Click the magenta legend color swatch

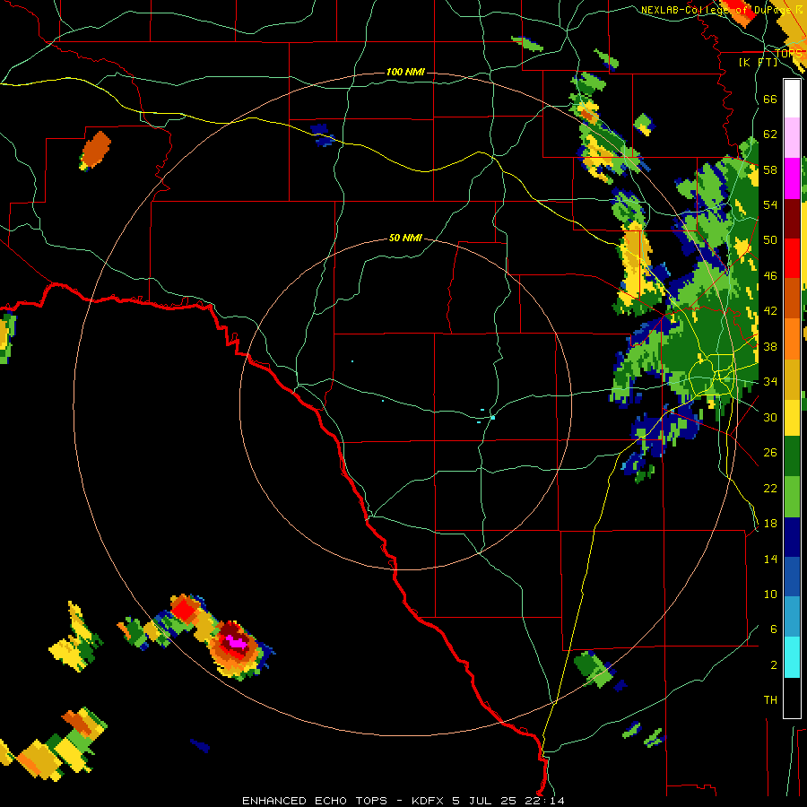792,178
